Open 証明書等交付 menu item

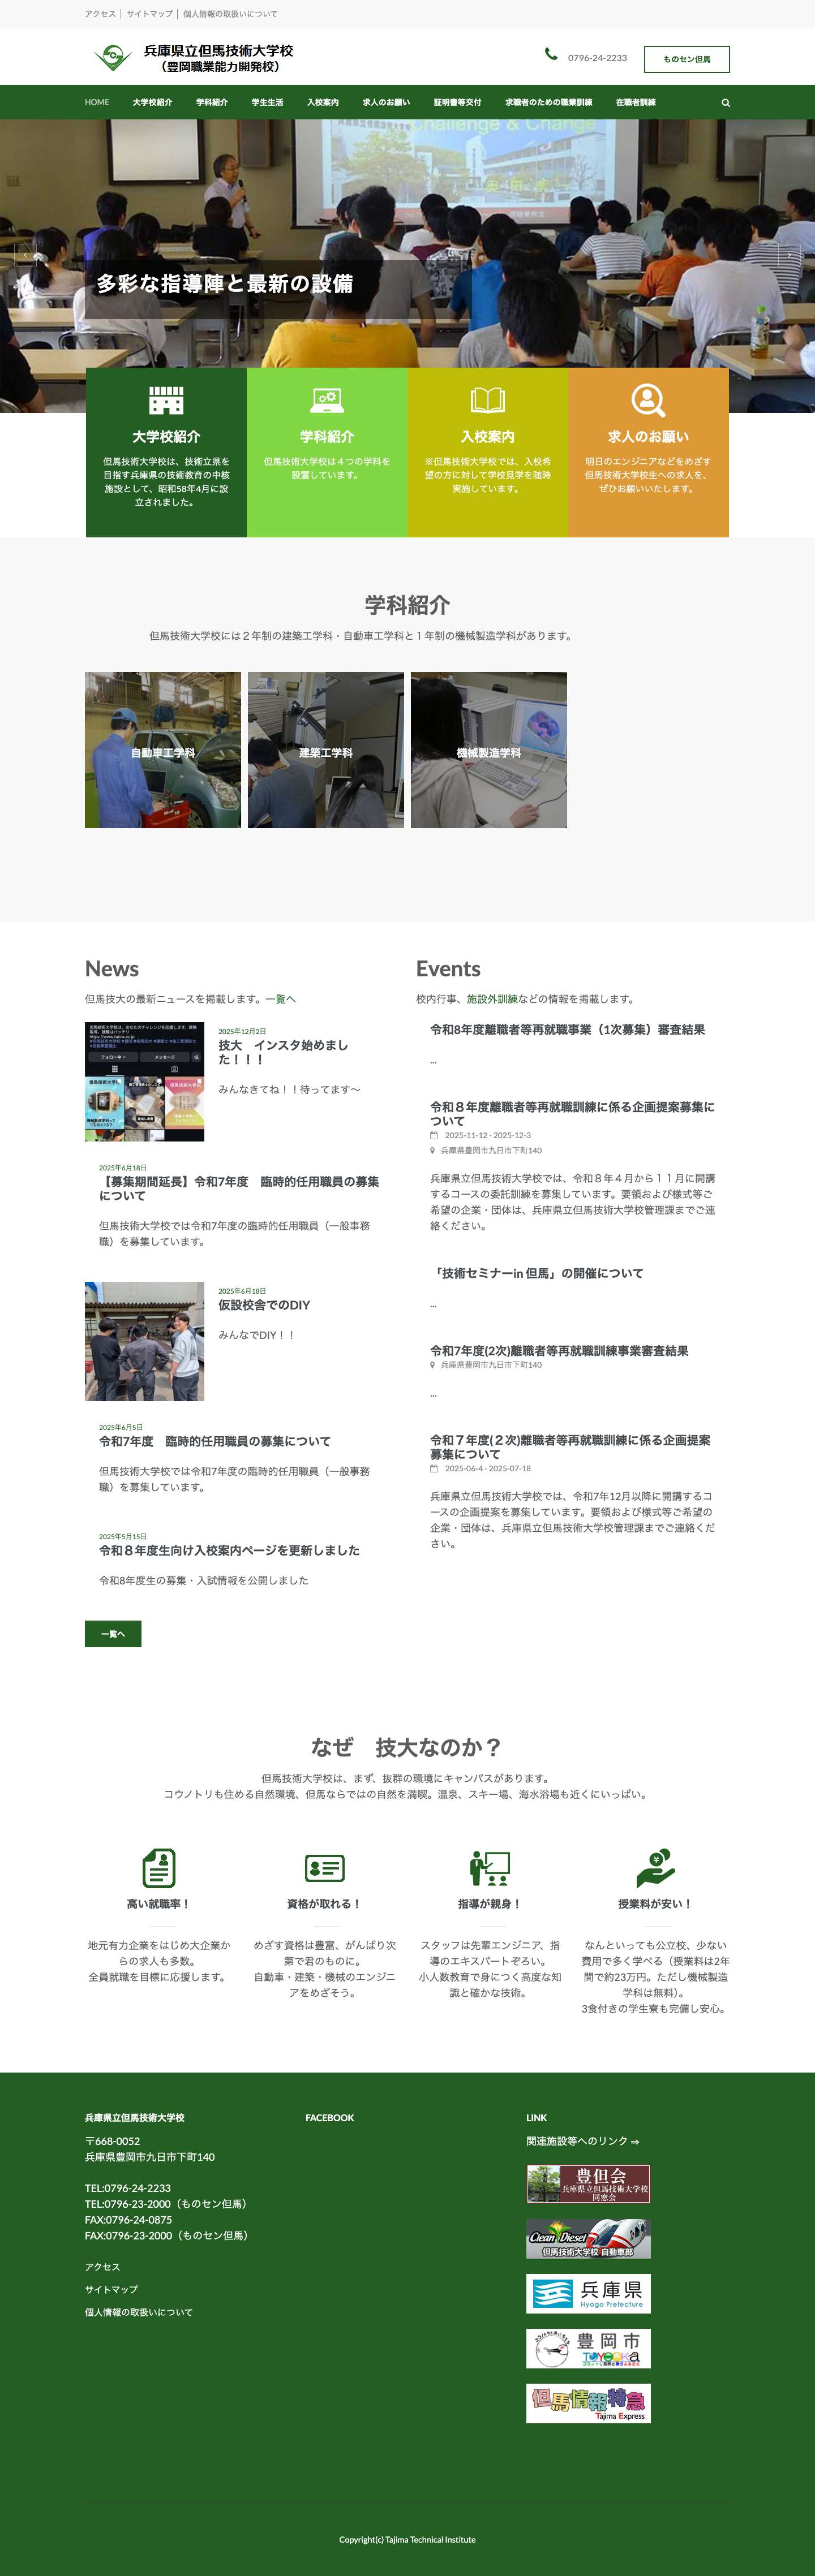(x=457, y=102)
